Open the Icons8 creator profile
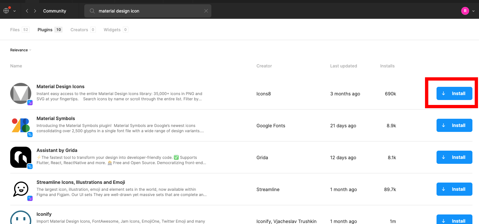Screen dimensions: 479x224 (x=264, y=94)
